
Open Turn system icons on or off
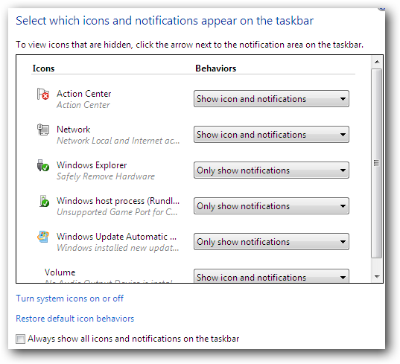(69, 298)
